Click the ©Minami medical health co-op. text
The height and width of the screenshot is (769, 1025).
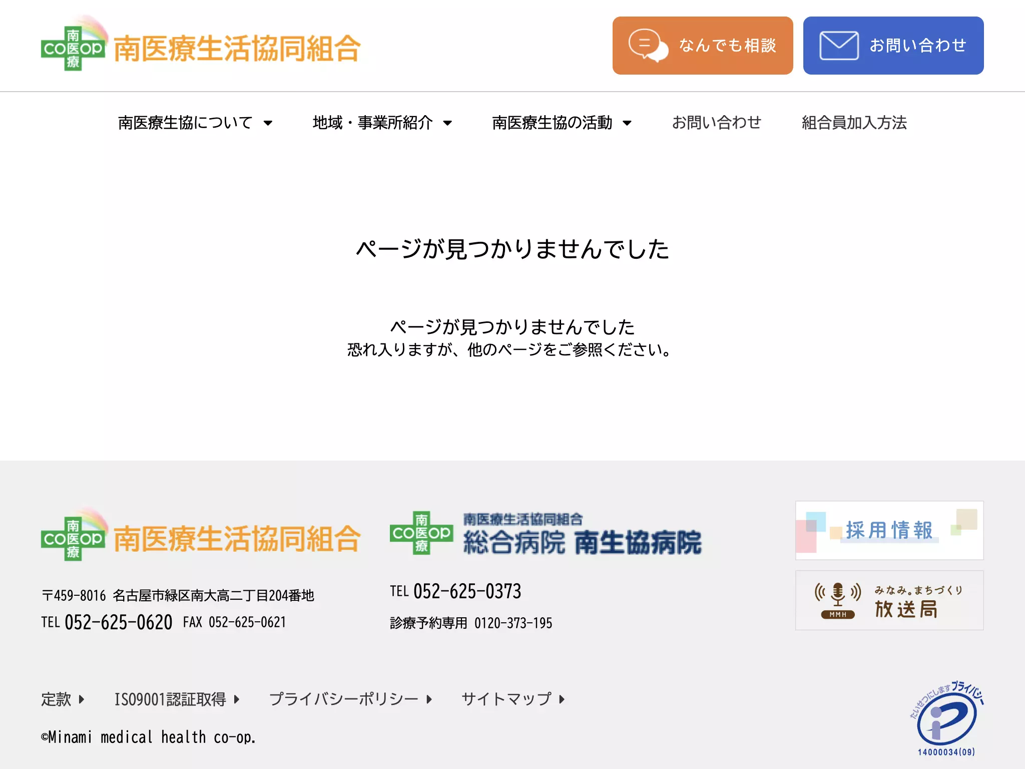click(x=148, y=737)
